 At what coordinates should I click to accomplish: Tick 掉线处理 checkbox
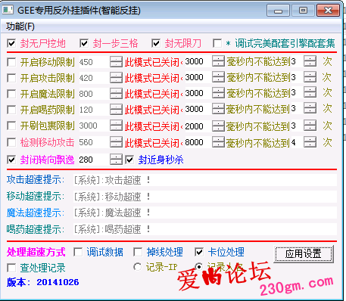(x=138, y=252)
